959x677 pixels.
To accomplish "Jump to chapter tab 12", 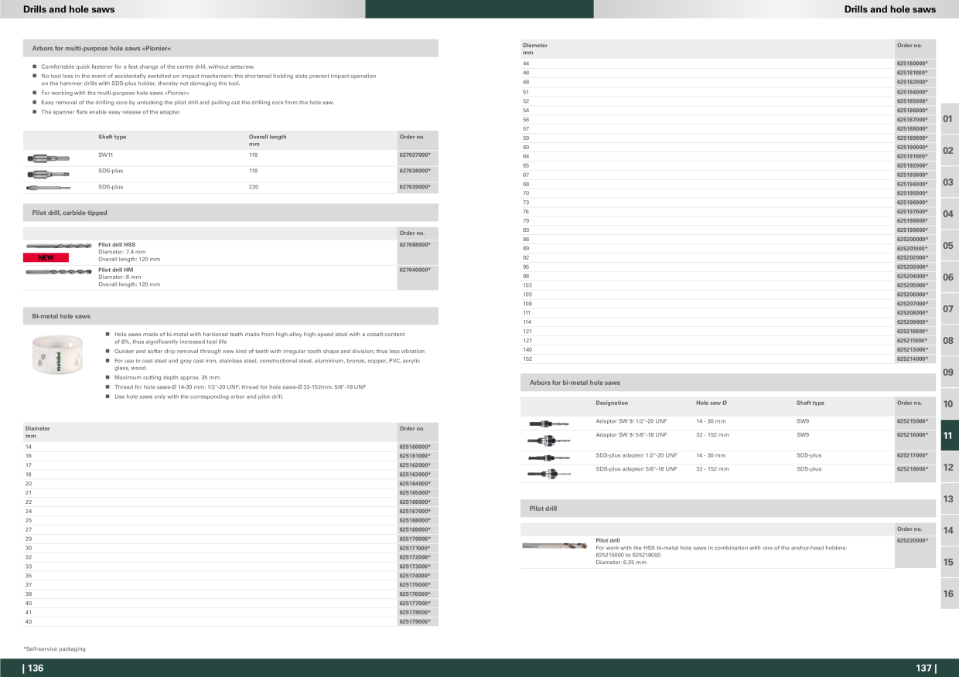I will click(949, 468).
